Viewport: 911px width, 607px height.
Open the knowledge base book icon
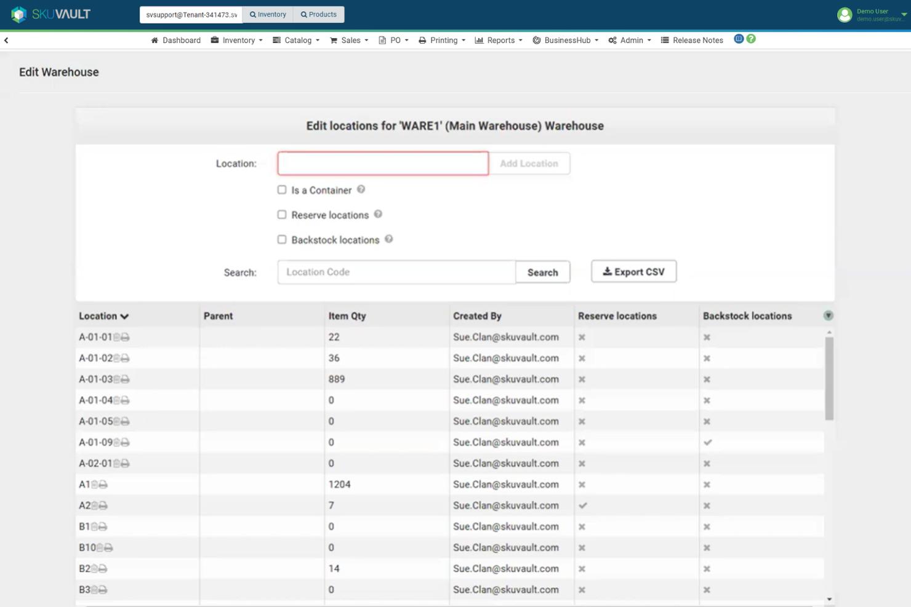[739, 38]
